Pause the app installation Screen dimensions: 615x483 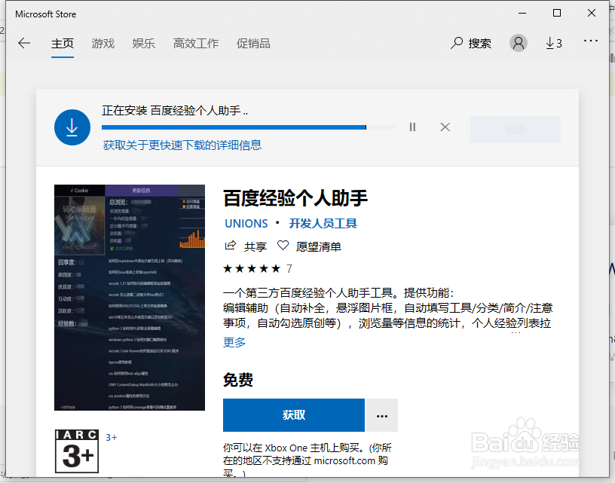pos(412,127)
